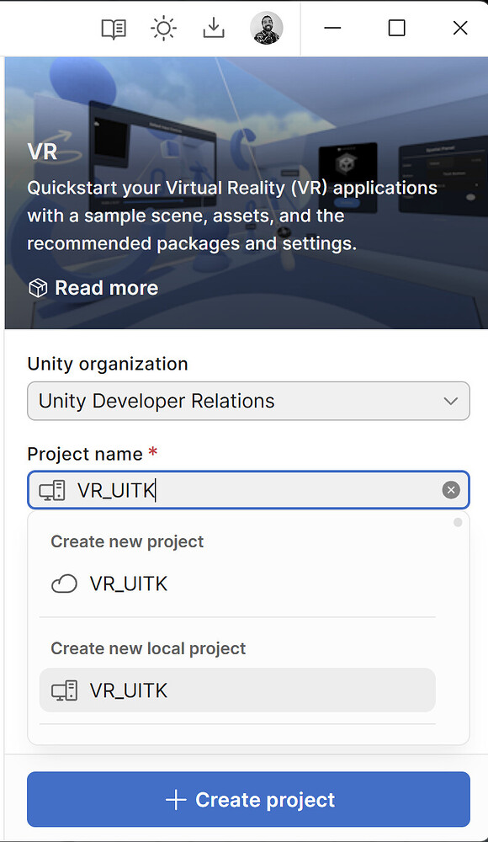
Task: Click the monitor icon inside Project name field
Action: point(52,489)
